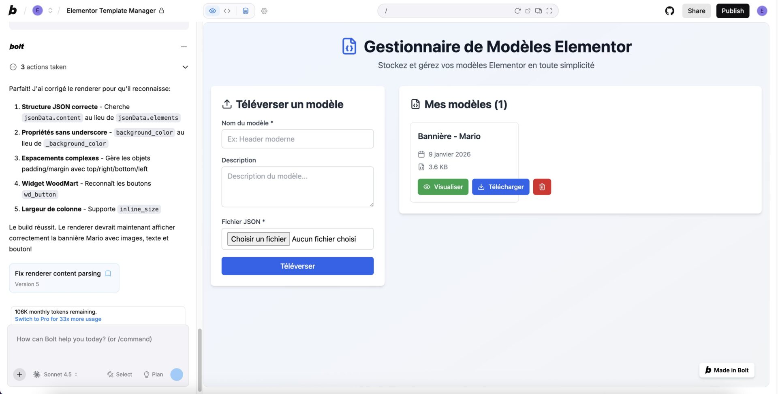This screenshot has width=778, height=394.
Task: Open project settings with the gear icon
Action: pos(264,11)
